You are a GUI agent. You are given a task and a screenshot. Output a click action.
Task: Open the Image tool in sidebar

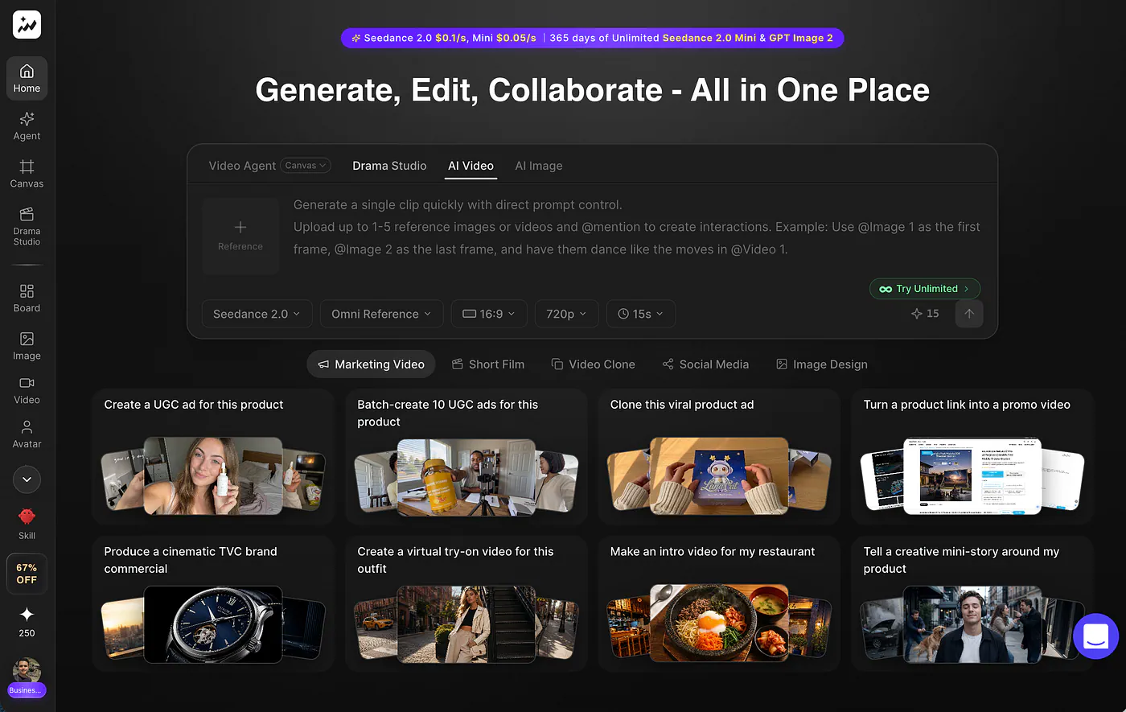27,345
